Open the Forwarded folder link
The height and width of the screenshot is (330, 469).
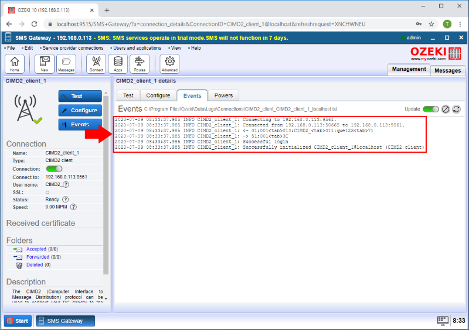click(38, 257)
